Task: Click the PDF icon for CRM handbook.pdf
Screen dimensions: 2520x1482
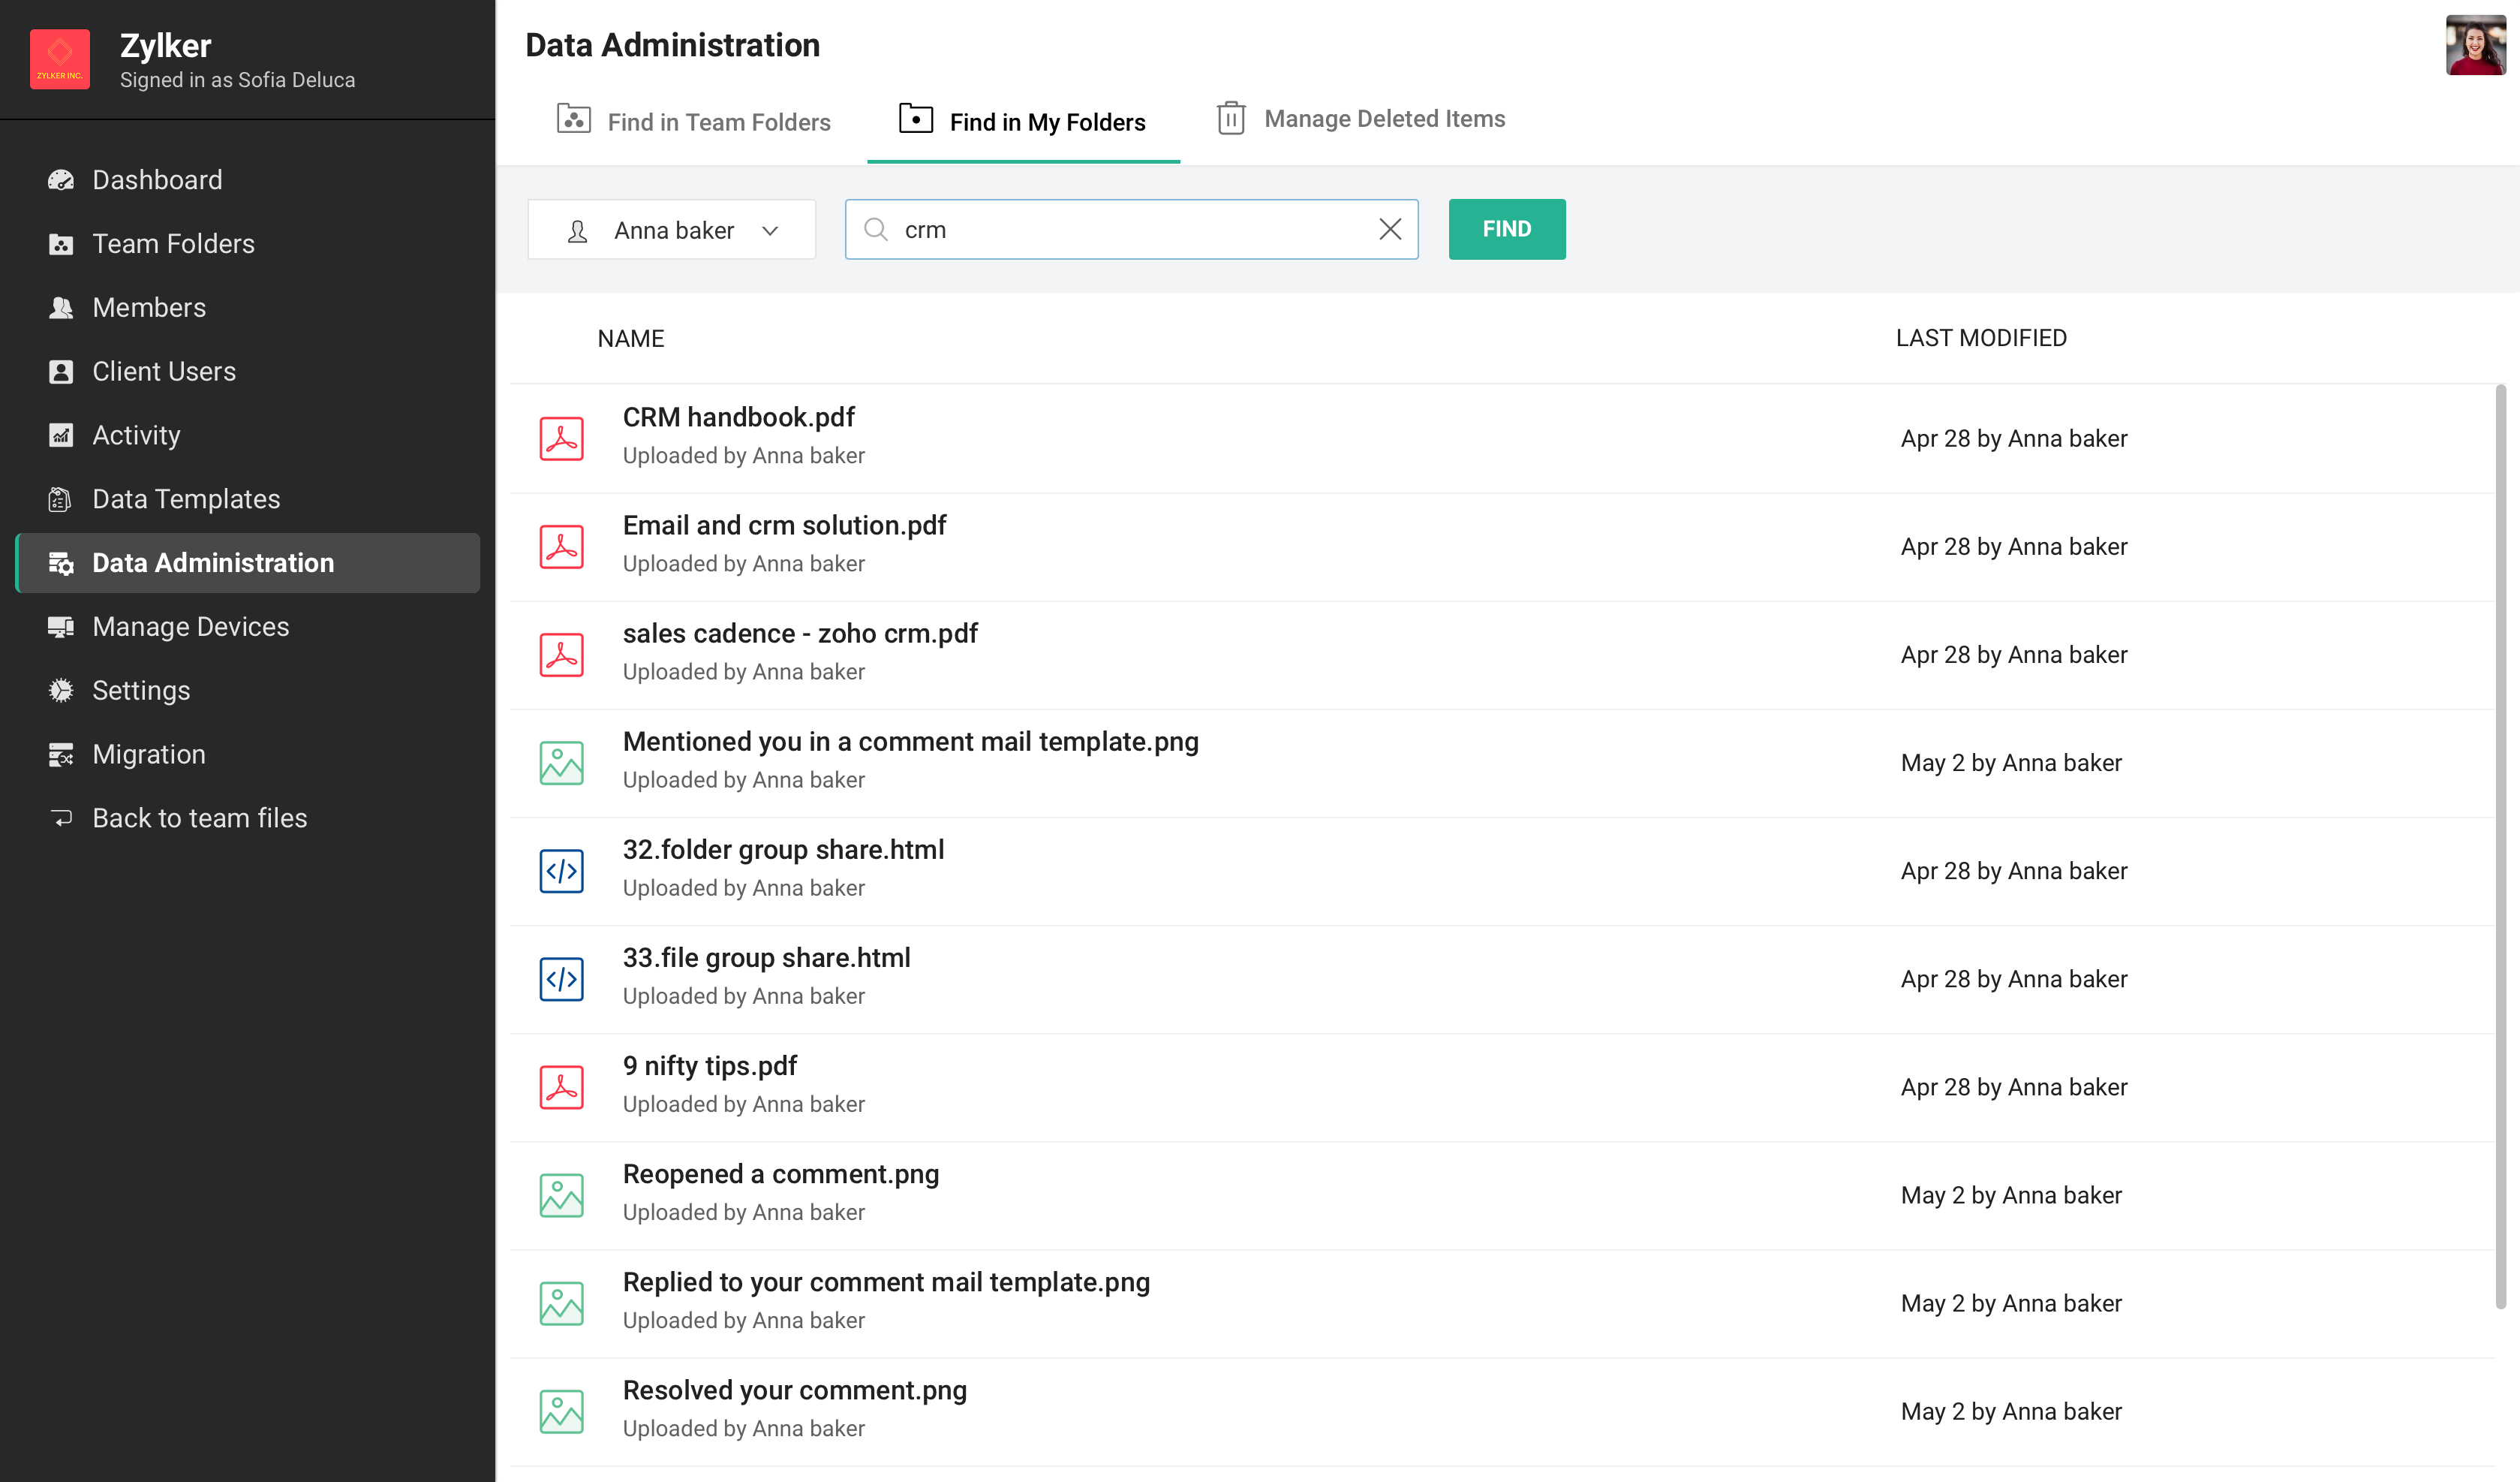Action: 561,438
